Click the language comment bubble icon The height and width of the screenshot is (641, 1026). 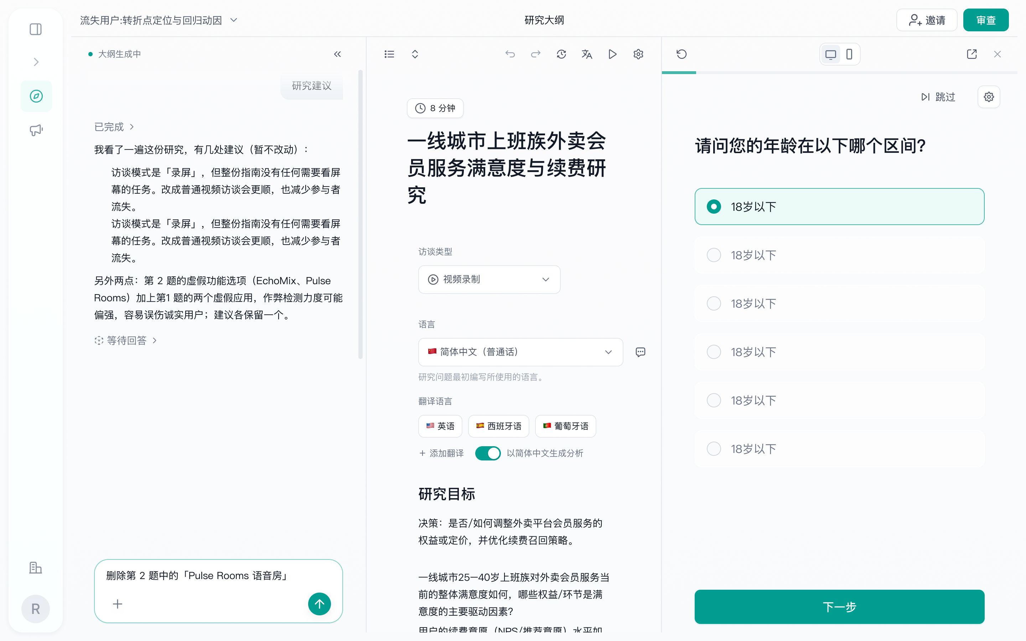pos(640,352)
